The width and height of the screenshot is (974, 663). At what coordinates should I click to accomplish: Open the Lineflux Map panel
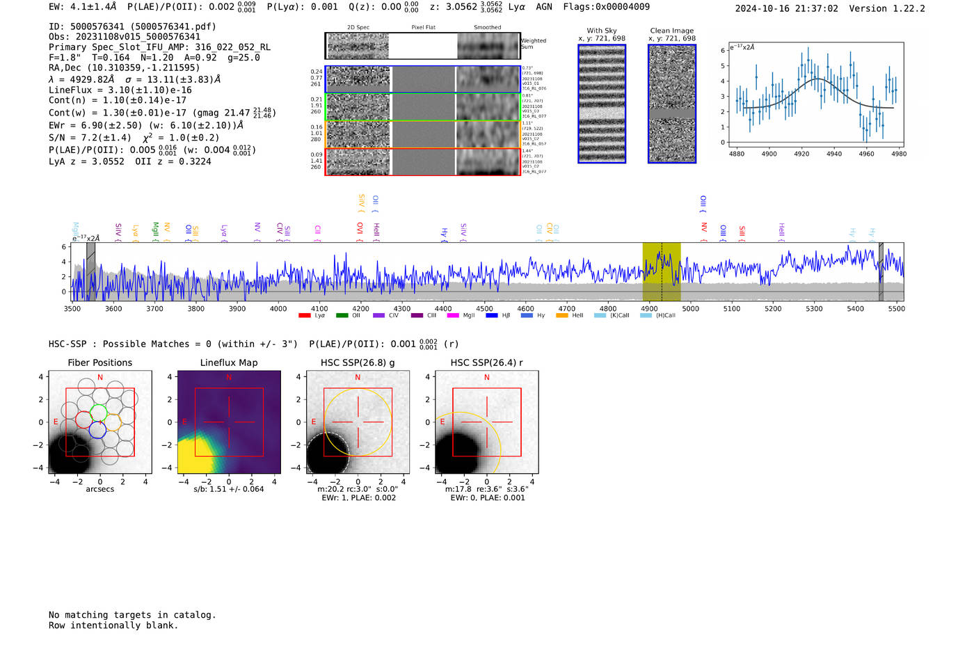click(229, 422)
